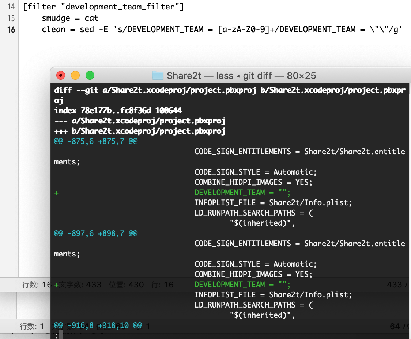Click the "行数: 1" lower status bar label
This screenshot has width=411, height=339.
pos(32,326)
